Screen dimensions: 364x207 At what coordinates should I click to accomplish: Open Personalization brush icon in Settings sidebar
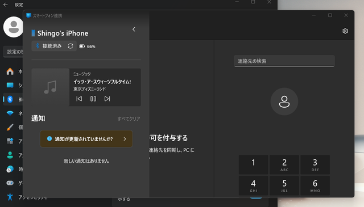(10, 127)
